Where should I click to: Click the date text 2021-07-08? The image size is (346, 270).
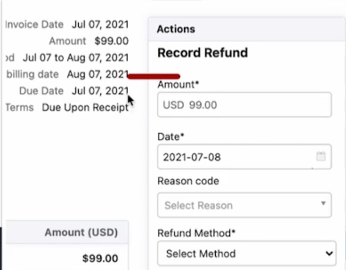(x=192, y=157)
